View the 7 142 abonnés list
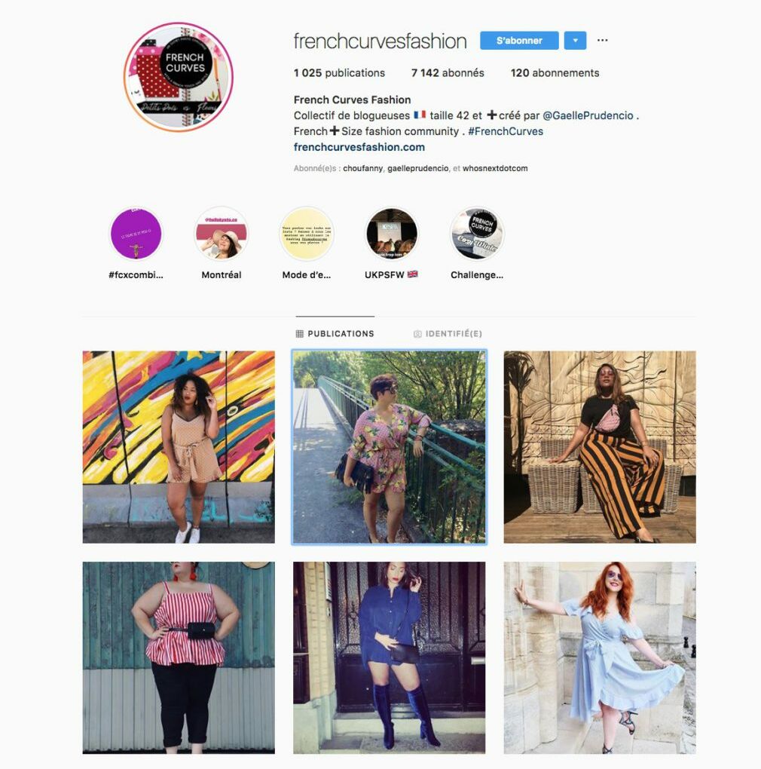 pyautogui.click(x=448, y=73)
